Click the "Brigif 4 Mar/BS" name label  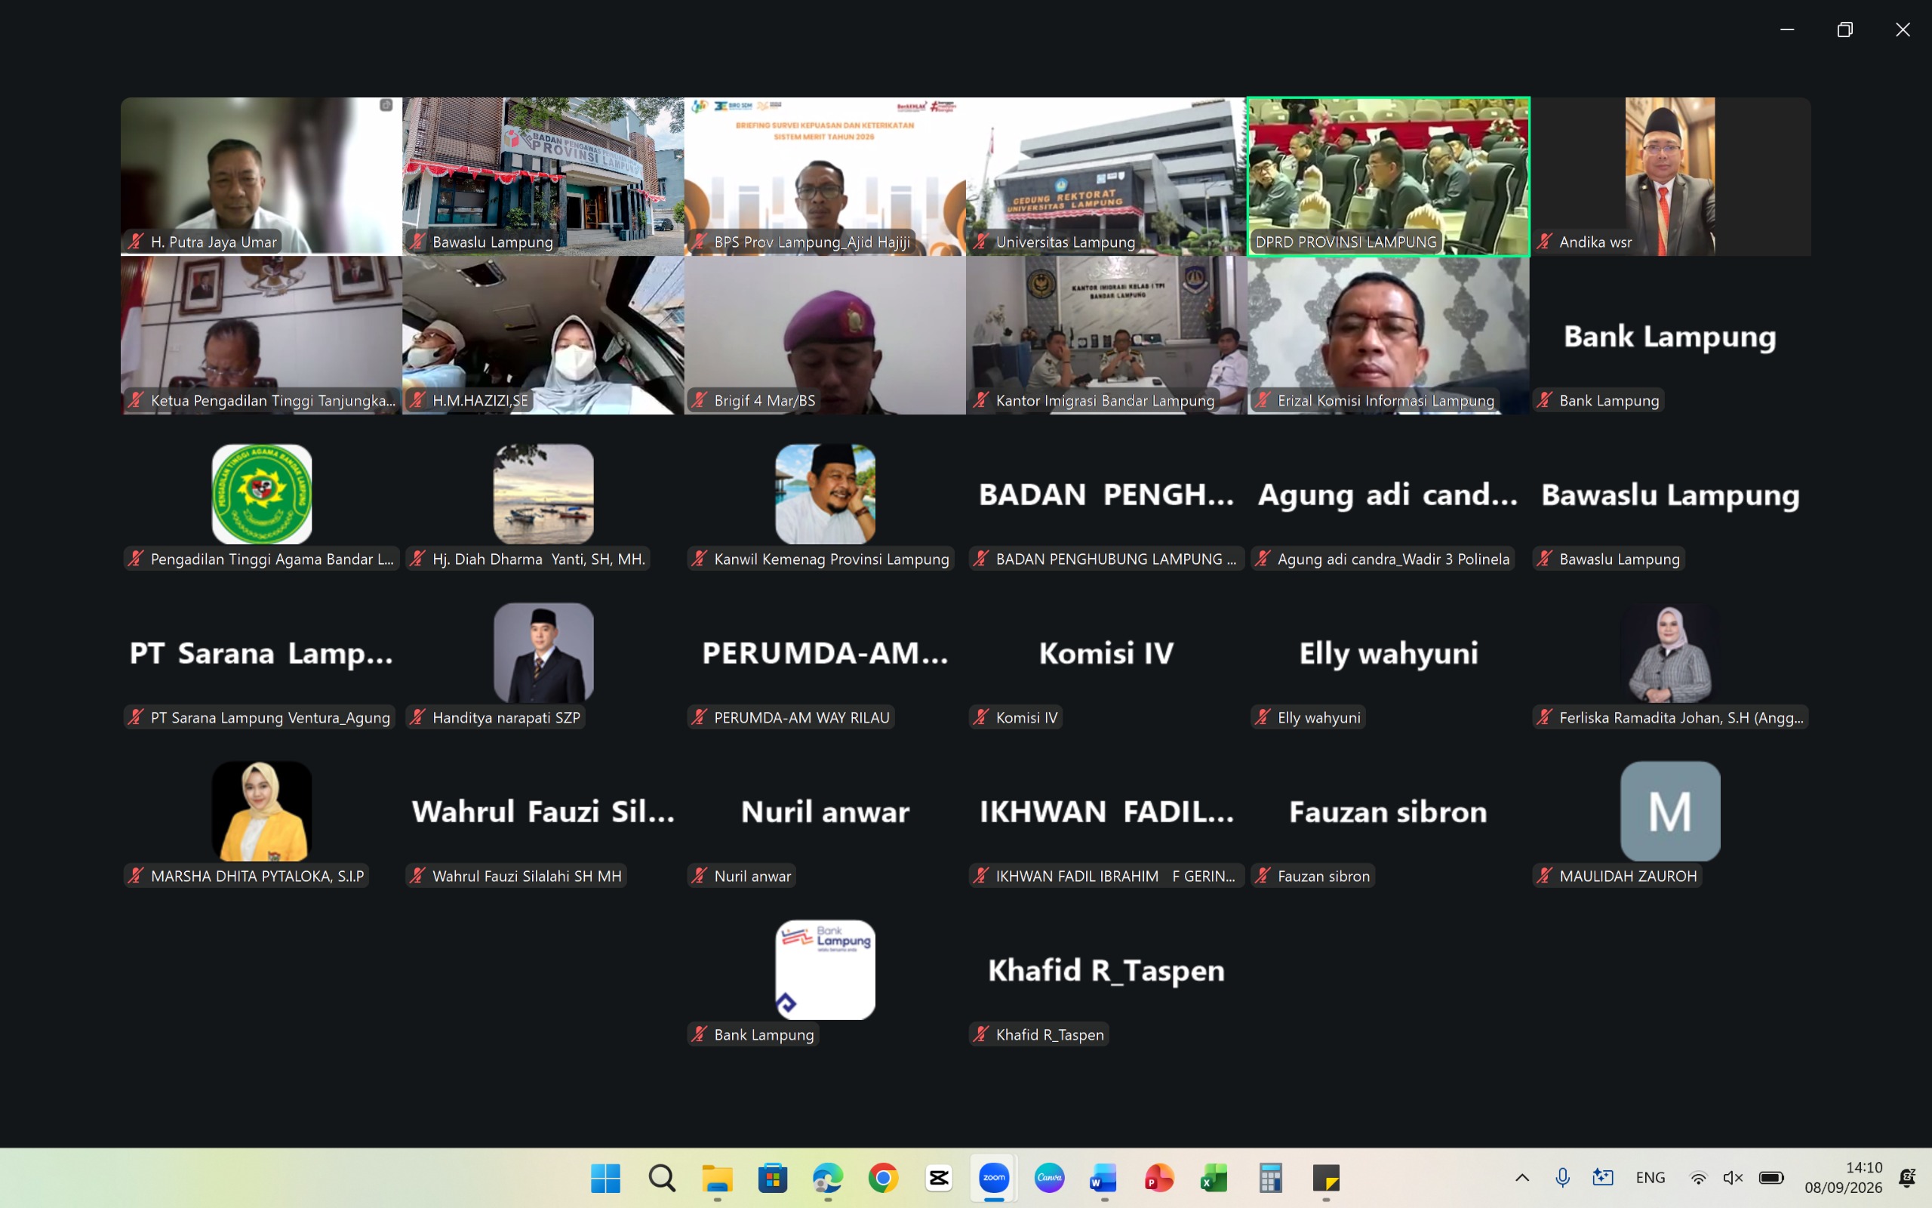[x=764, y=400]
